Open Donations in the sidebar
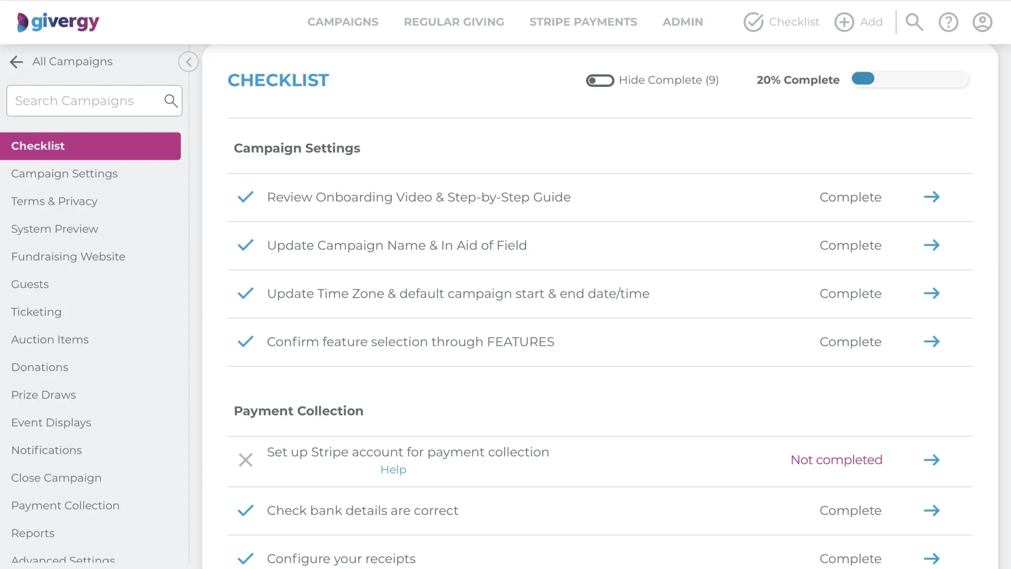This screenshot has width=1011, height=569. tap(40, 367)
